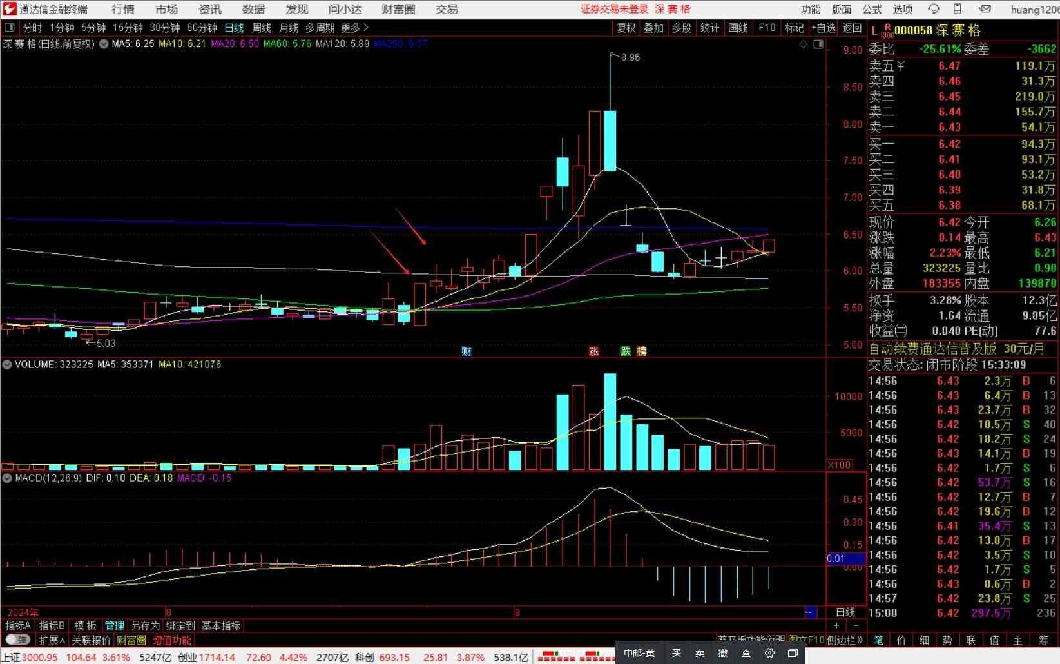This screenshot has height=664, width=1060.
Task: Click the diamond icon above the price axis
Action: (x=803, y=44)
